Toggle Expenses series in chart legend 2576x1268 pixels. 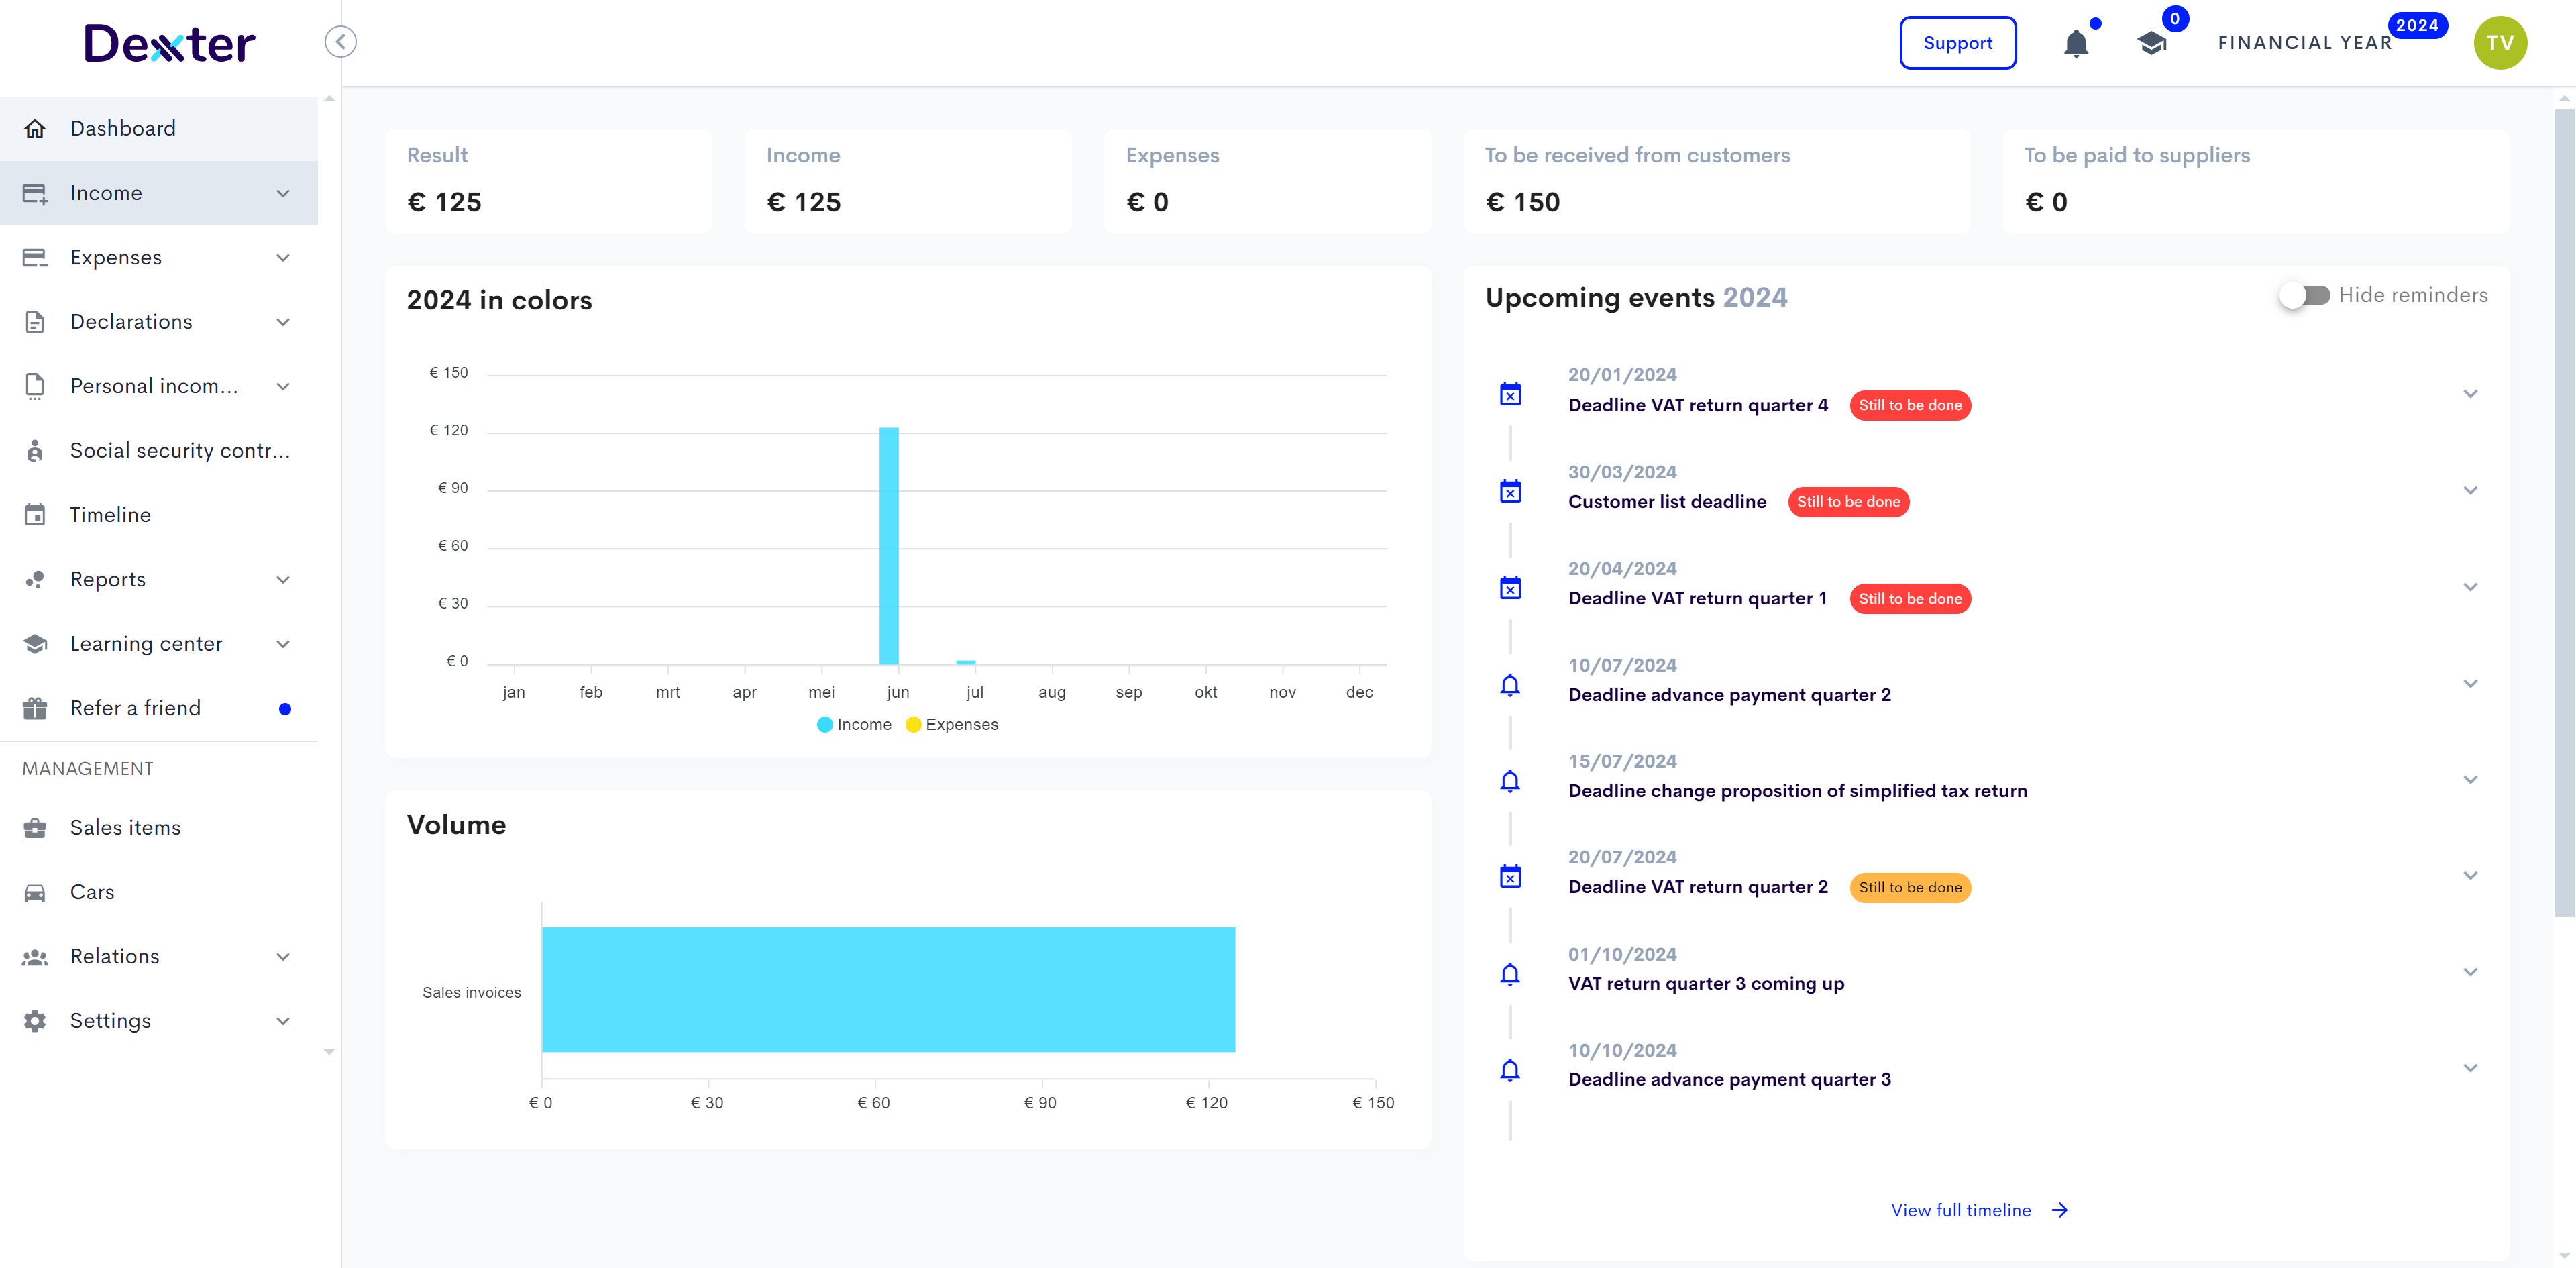coord(951,725)
